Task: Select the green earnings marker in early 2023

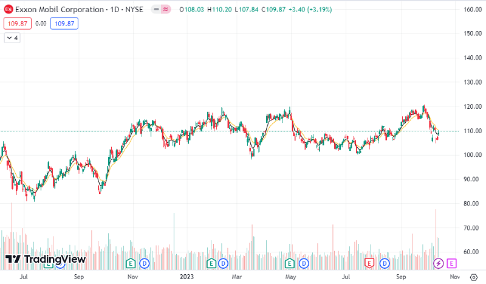Action: pyautogui.click(x=211, y=263)
